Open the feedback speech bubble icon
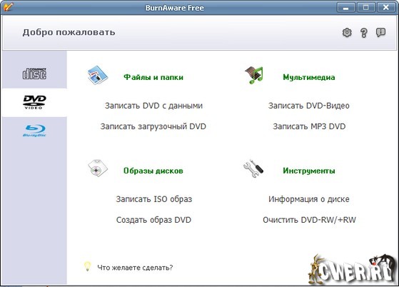The height and width of the screenshot is (287, 399). tap(380, 33)
